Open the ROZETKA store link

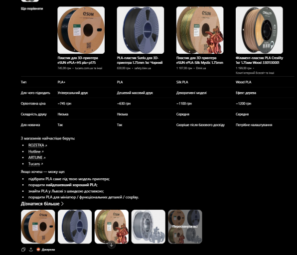(37, 145)
